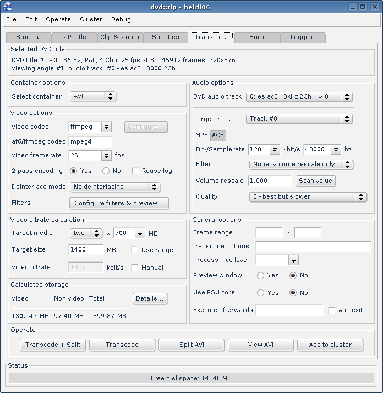This screenshot has width=383, height=393.
Task: Enable the Use range checkbox
Action: (x=135, y=250)
